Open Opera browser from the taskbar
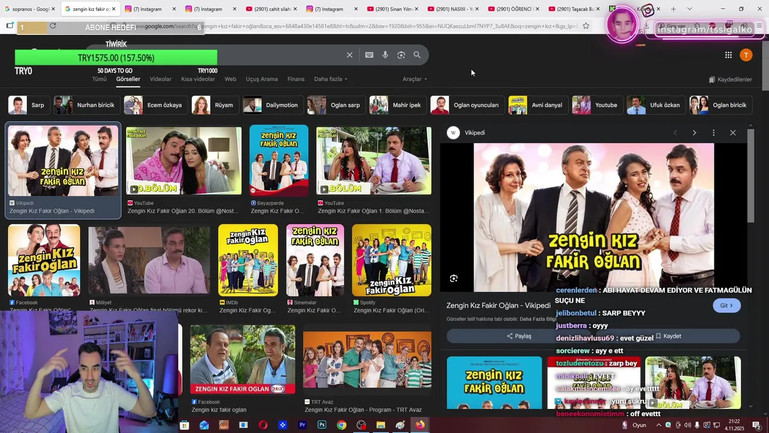 [263, 425]
